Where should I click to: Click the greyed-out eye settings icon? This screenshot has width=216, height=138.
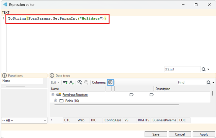(86, 82)
